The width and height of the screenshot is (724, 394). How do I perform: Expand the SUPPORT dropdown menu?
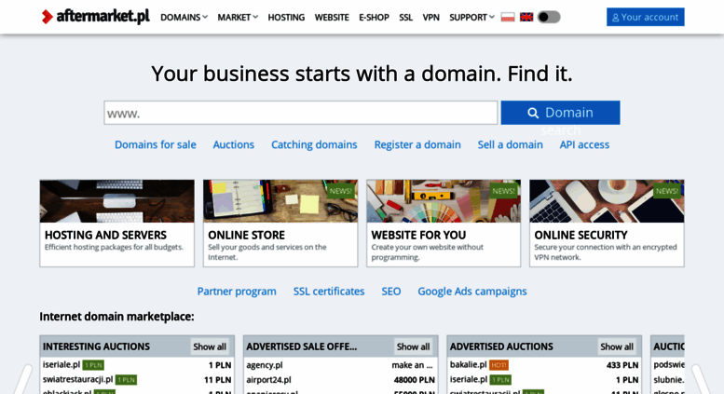click(x=471, y=18)
